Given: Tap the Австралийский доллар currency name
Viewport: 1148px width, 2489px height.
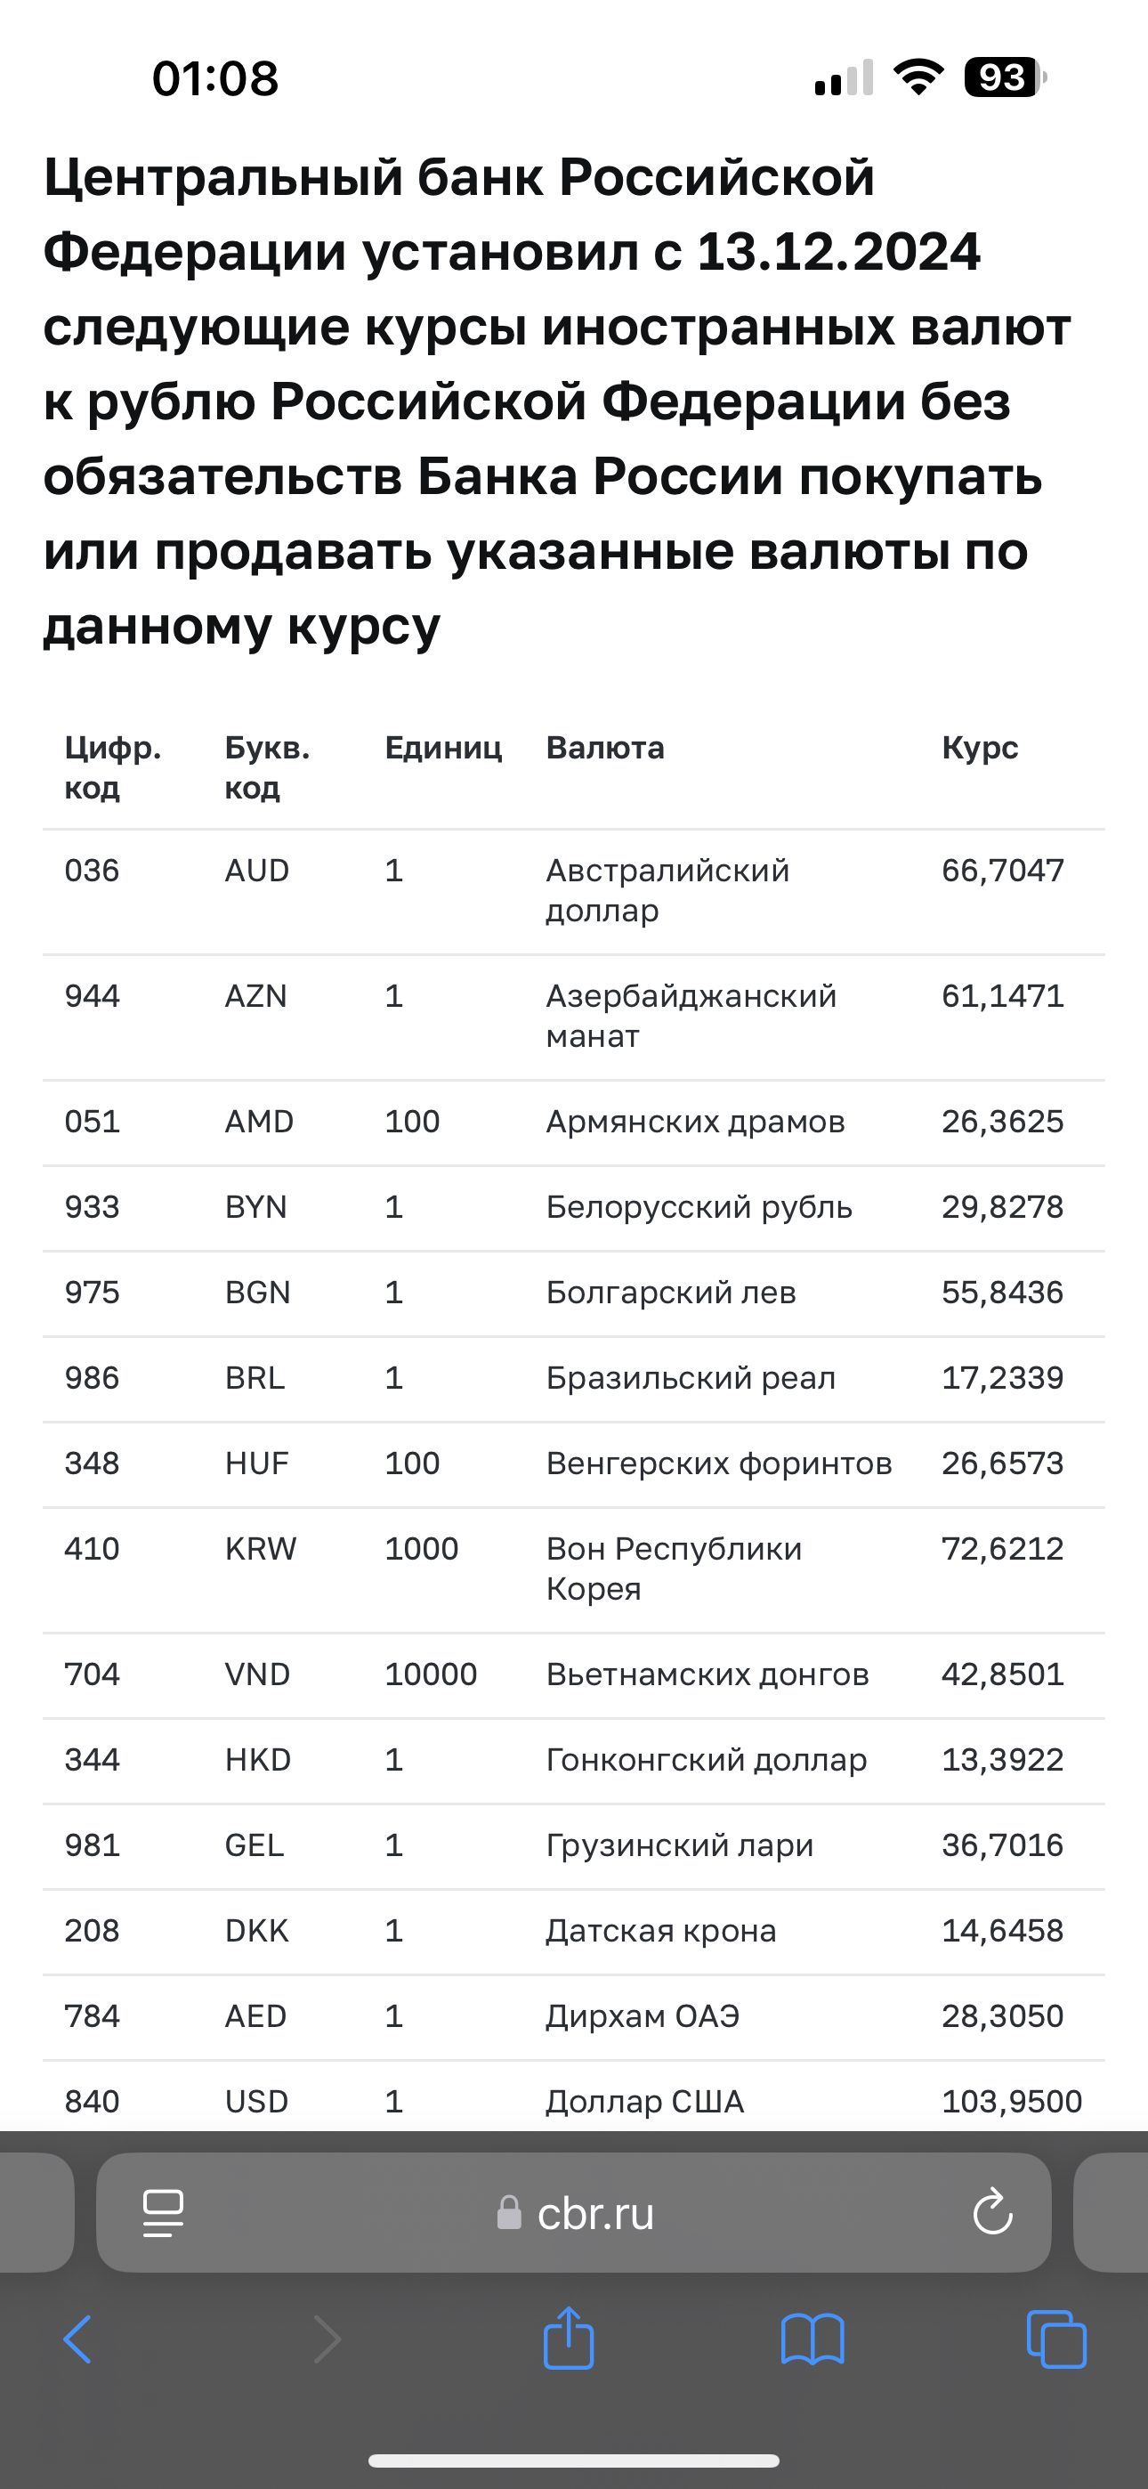Looking at the screenshot, I should (667, 890).
